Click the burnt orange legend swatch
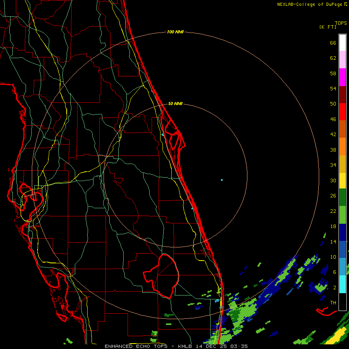 point(342,129)
